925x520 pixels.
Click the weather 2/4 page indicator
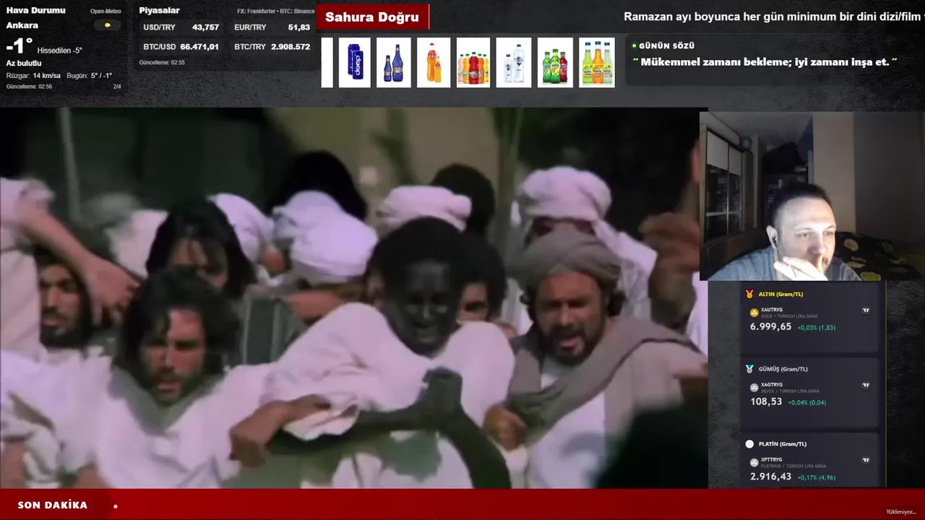pyautogui.click(x=117, y=87)
